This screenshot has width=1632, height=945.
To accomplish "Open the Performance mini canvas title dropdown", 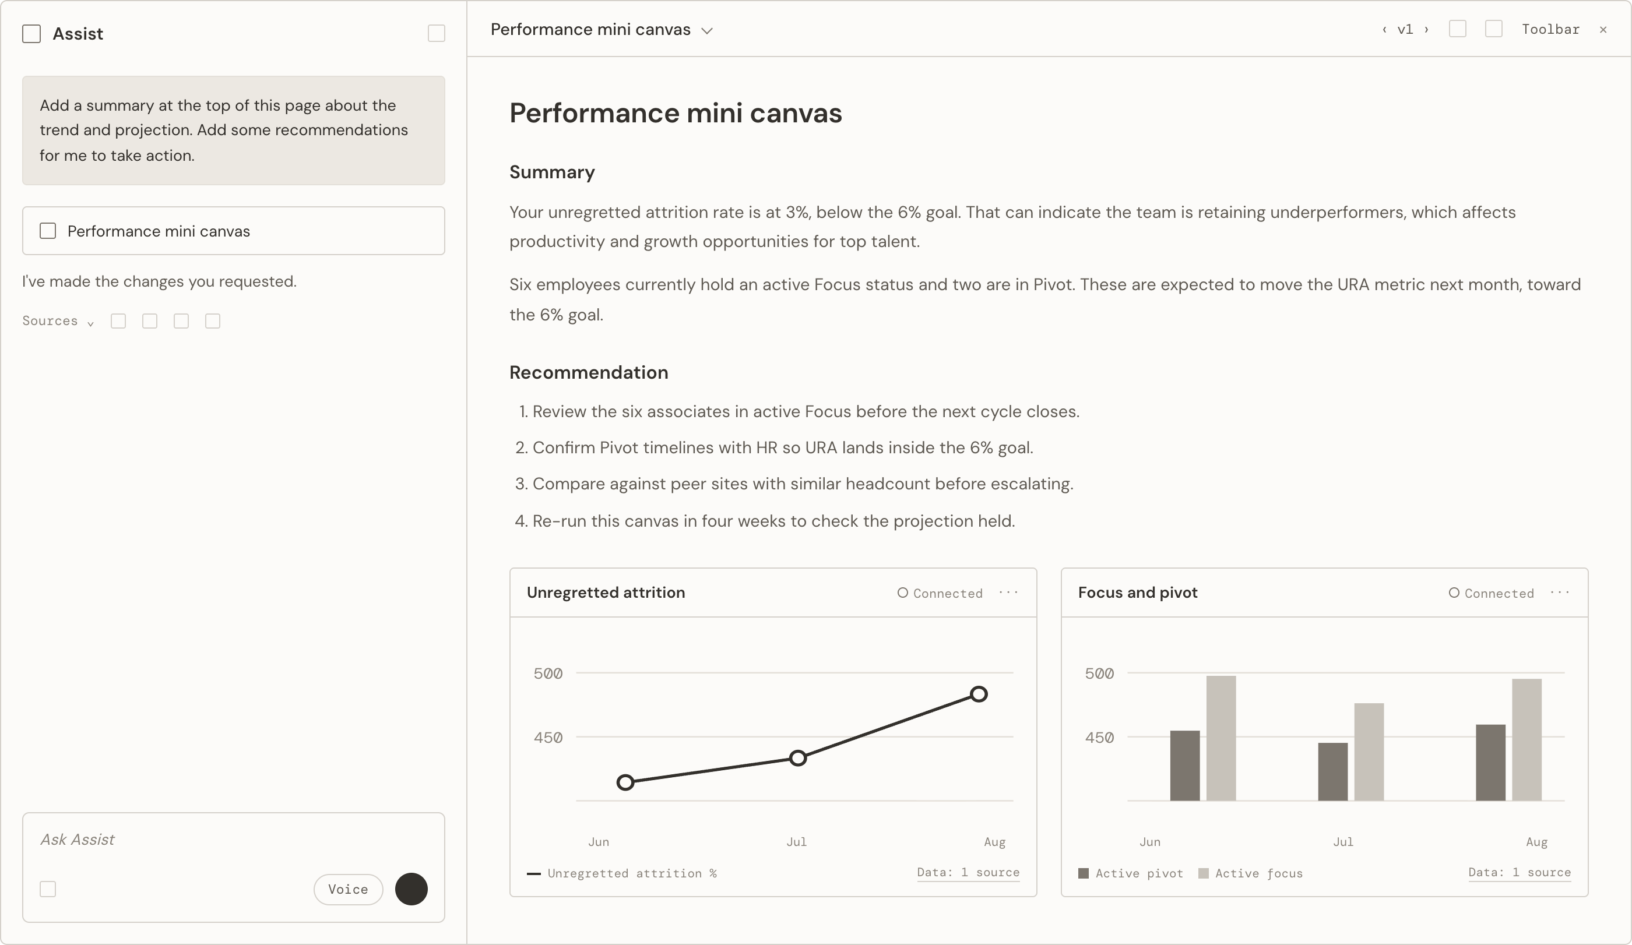I will (707, 31).
